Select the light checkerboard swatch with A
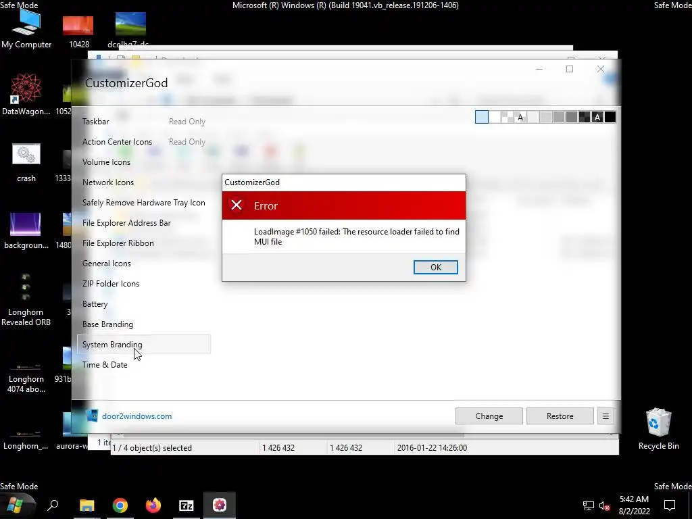This screenshot has height=519, width=692. click(x=520, y=117)
